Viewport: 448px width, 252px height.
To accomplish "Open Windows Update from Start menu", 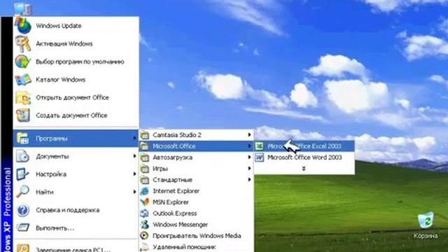I will (76, 26).
